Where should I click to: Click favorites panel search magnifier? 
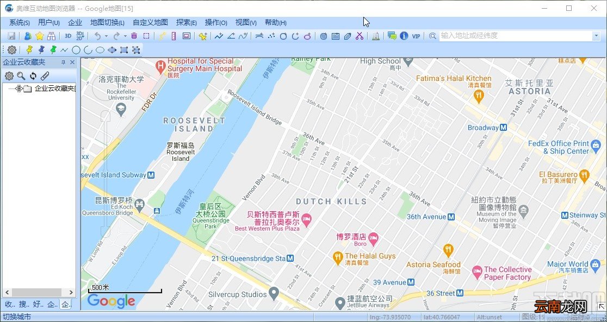click(21, 76)
